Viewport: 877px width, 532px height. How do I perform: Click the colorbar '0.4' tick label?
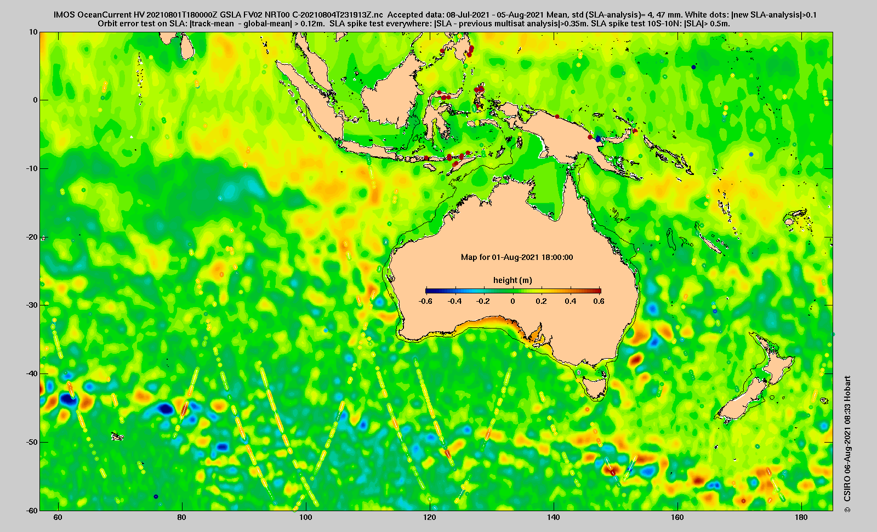(570, 301)
